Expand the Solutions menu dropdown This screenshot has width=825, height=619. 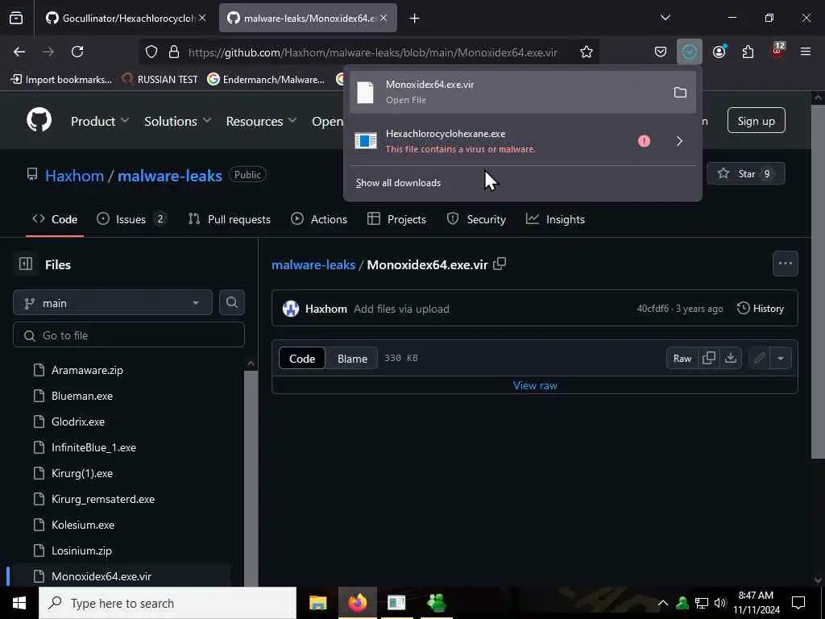178,121
